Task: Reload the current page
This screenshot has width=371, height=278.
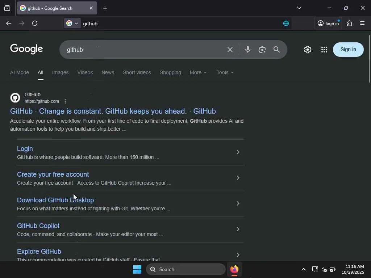Action: point(35,23)
